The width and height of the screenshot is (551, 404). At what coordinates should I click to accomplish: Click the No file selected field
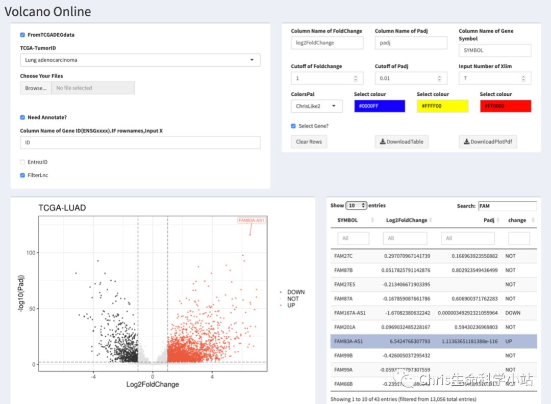pos(93,88)
